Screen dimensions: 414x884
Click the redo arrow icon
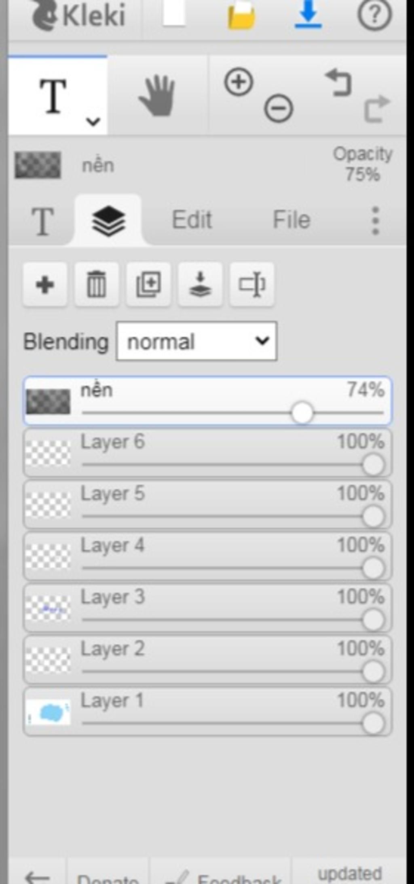coord(377,108)
